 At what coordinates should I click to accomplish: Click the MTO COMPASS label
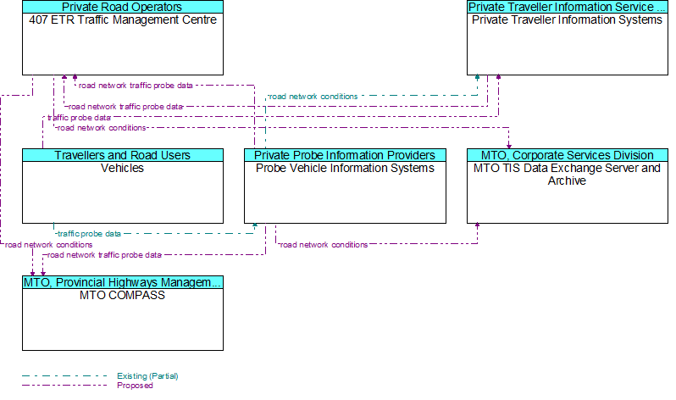[x=123, y=296]
